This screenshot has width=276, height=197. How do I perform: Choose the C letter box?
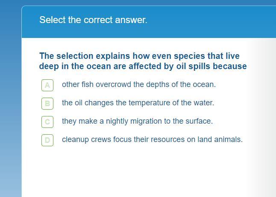47,122
